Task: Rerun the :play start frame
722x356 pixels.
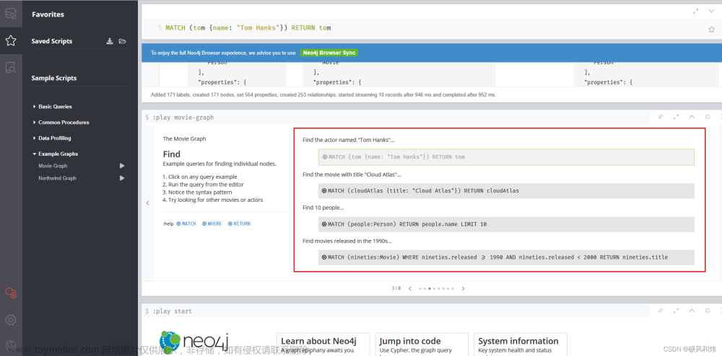Action: (708, 311)
